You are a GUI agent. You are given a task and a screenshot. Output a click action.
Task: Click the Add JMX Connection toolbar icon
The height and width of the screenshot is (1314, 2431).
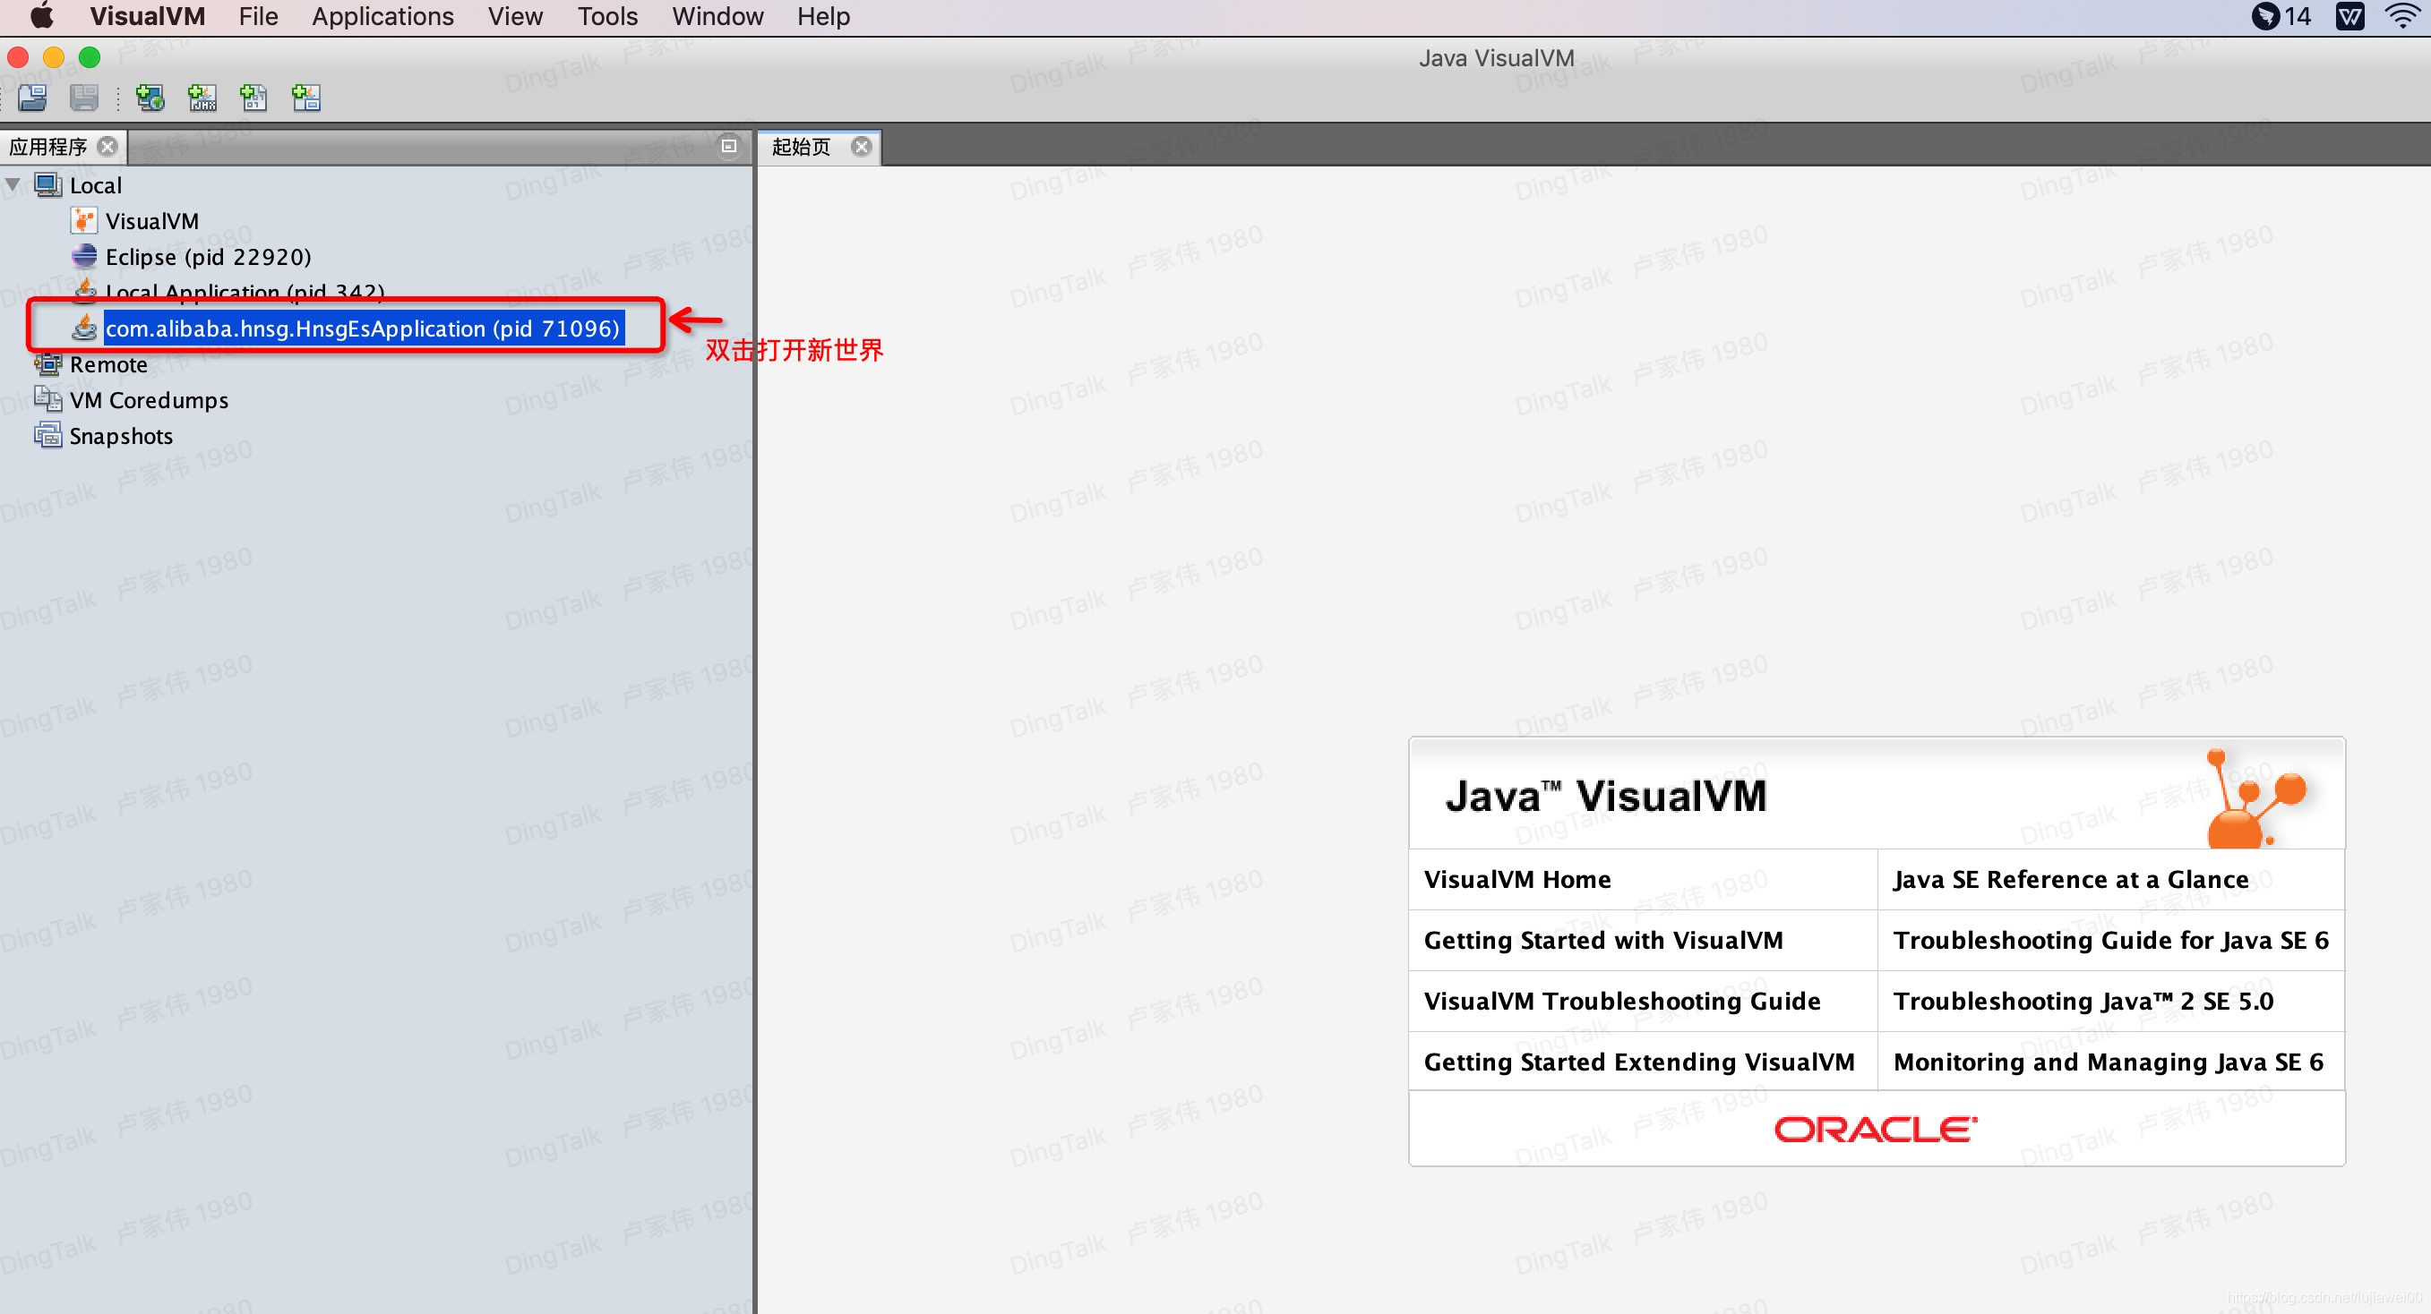202,98
